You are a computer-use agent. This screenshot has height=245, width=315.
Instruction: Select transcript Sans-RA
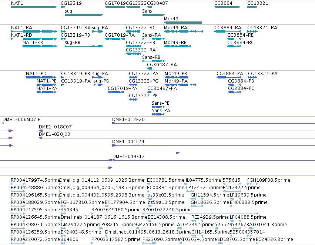click(152, 35)
